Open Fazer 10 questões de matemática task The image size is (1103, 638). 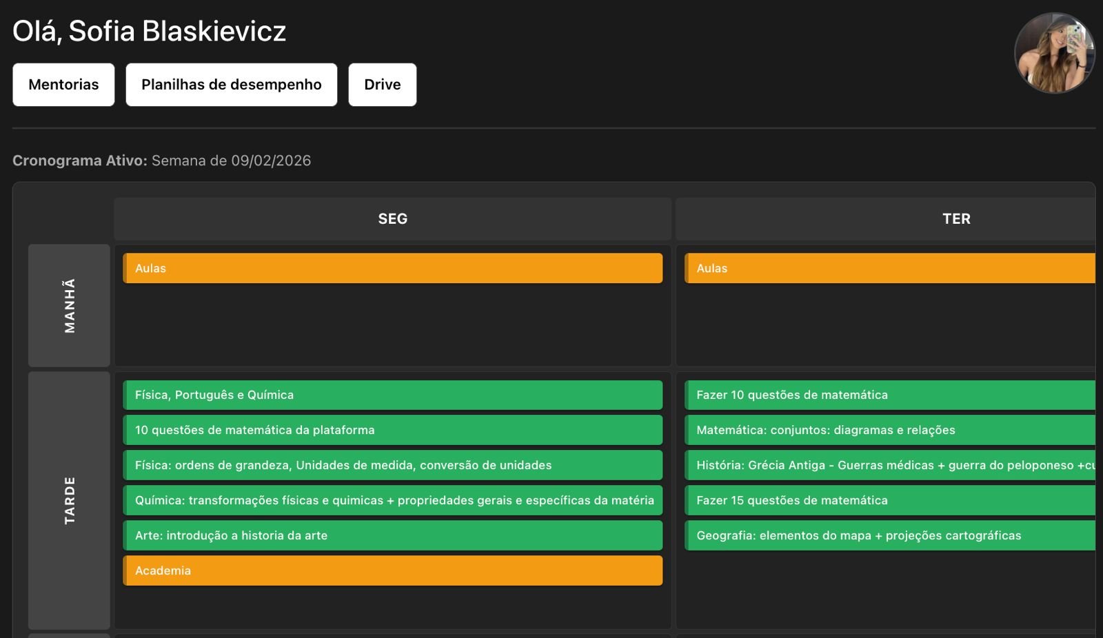pos(889,395)
